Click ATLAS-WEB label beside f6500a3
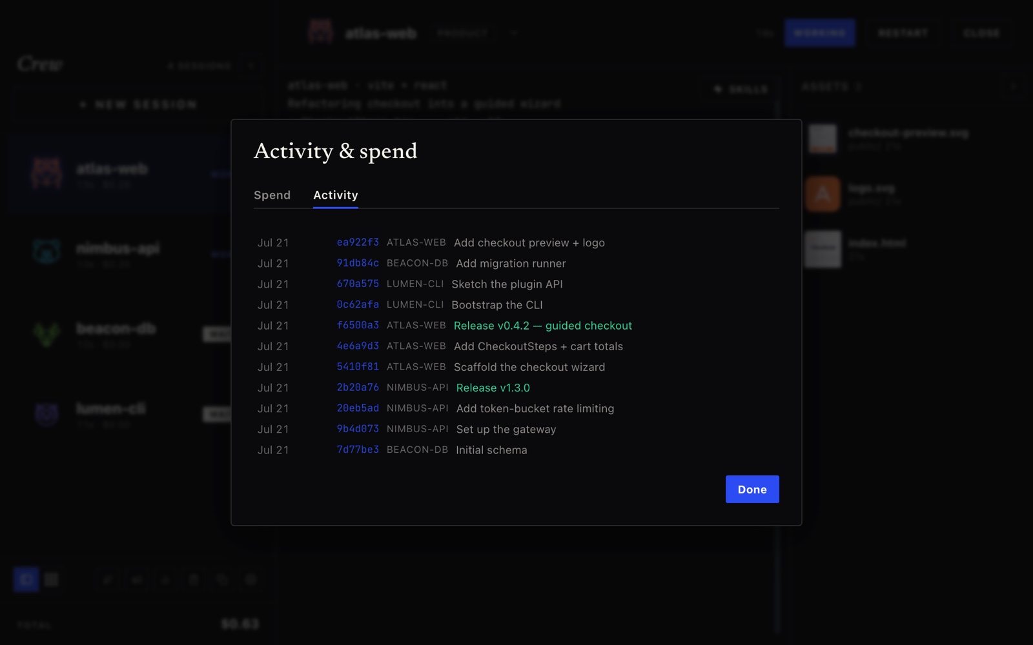The width and height of the screenshot is (1033, 645). [x=416, y=325]
